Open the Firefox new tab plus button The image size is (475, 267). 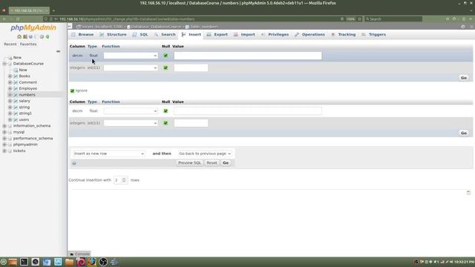click(x=53, y=10)
